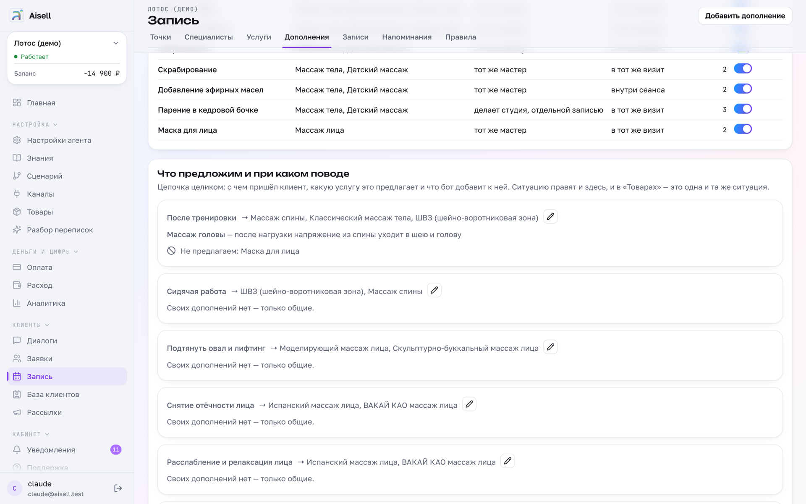Collapse the КЛИЕНТЫ sidebar section
The image size is (806, 504).
tap(31, 325)
